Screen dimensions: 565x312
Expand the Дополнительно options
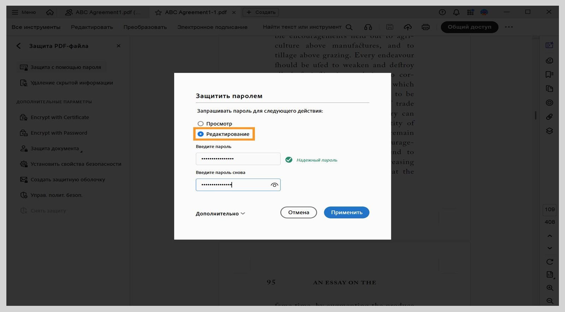pyautogui.click(x=220, y=214)
